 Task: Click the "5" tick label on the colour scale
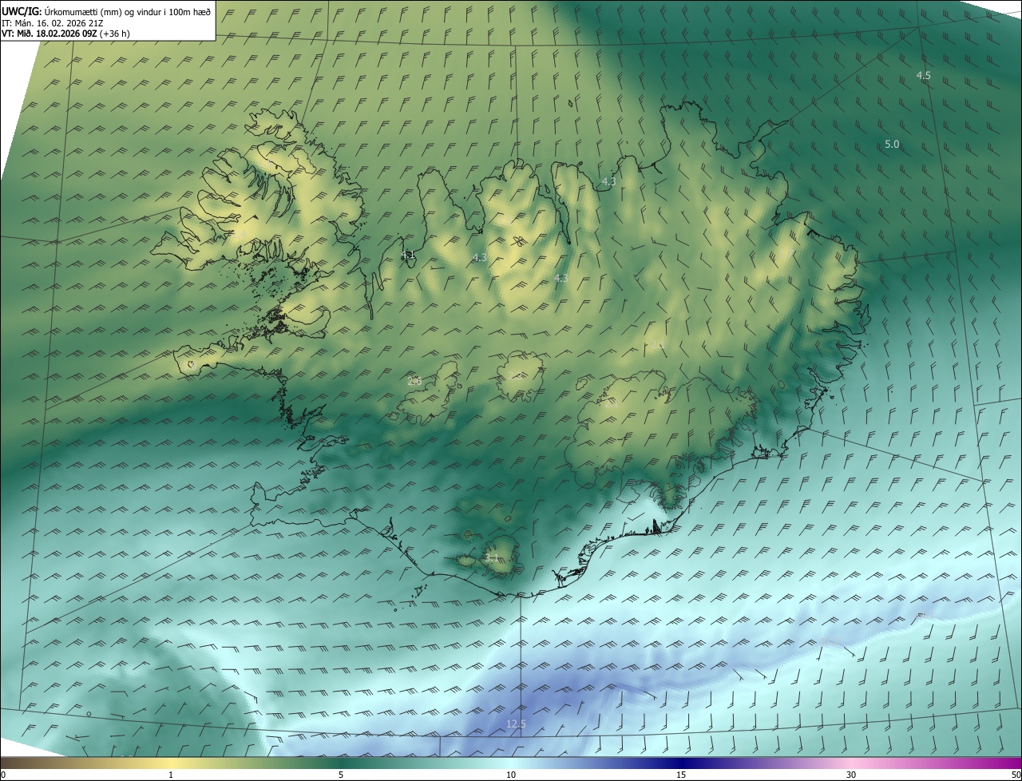pos(341,775)
